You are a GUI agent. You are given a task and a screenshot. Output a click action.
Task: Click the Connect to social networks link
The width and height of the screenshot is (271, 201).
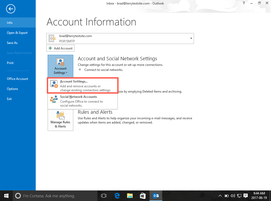[x=104, y=70]
